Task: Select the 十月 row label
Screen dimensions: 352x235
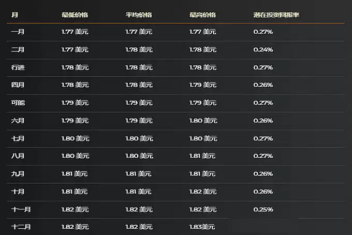Action: (x=17, y=191)
